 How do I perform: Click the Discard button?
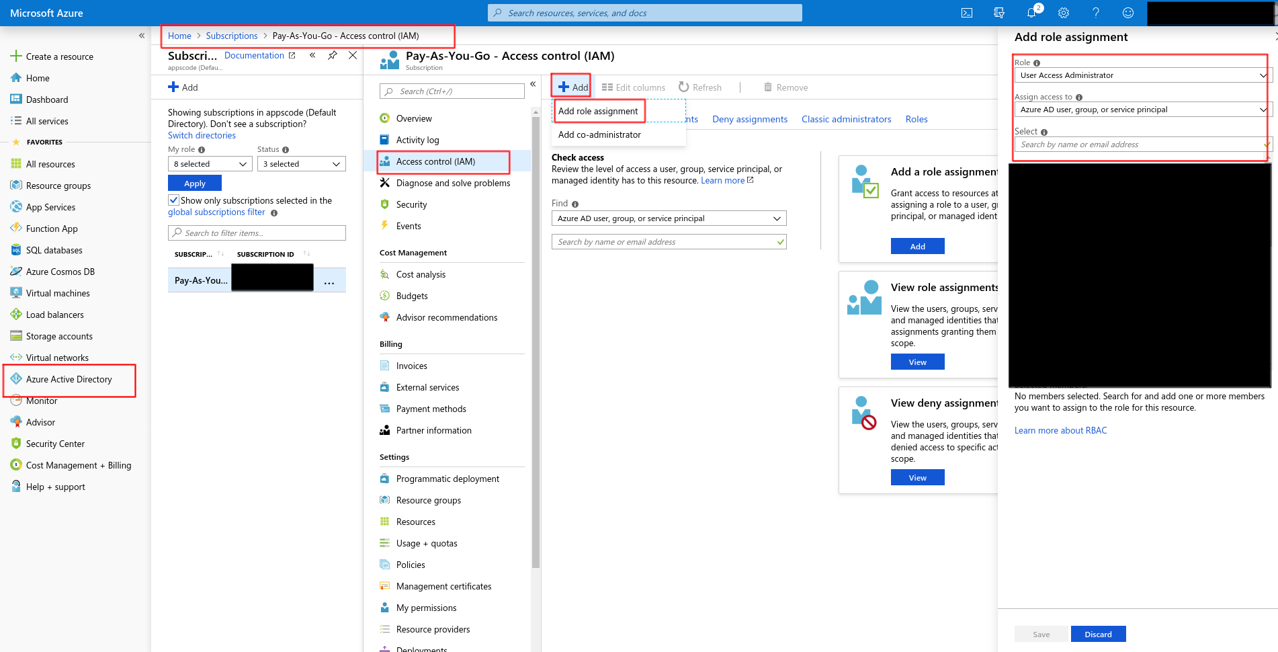pyautogui.click(x=1098, y=634)
